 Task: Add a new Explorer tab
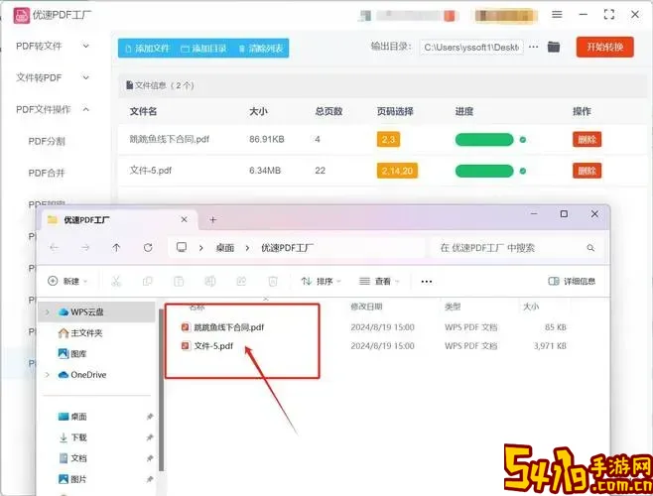212,220
